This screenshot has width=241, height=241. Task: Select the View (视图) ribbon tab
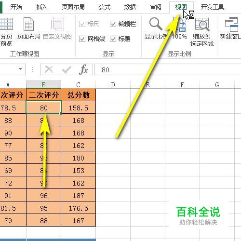coord(181,7)
